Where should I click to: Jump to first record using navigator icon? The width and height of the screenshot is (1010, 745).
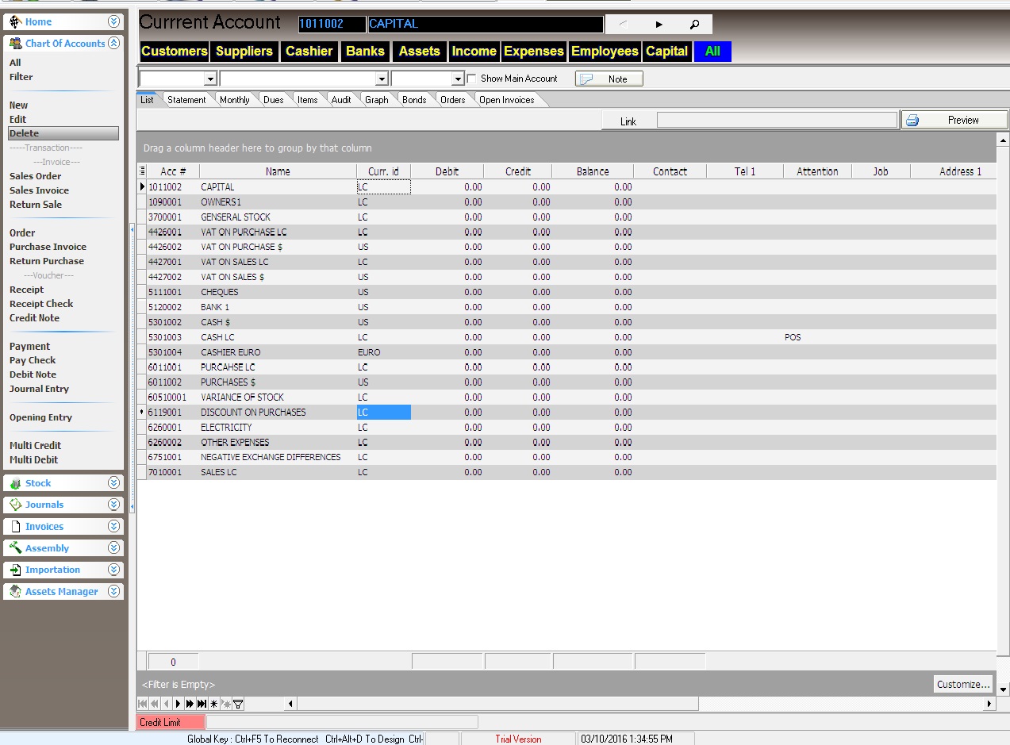(143, 704)
